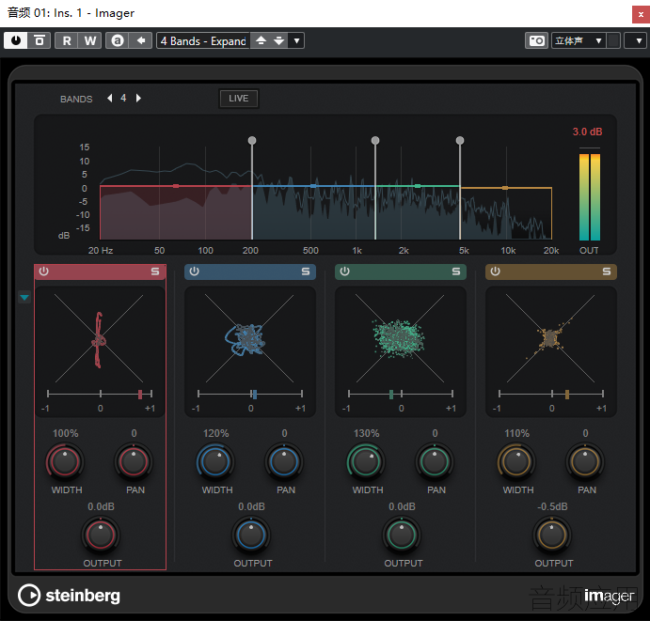Click the 3.0 dB output peak readout
The height and width of the screenshot is (621, 650).
587,132
